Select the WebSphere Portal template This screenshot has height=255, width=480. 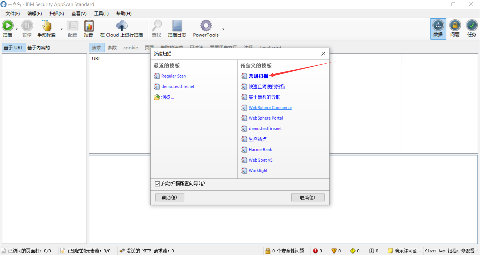pyautogui.click(x=266, y=118)
